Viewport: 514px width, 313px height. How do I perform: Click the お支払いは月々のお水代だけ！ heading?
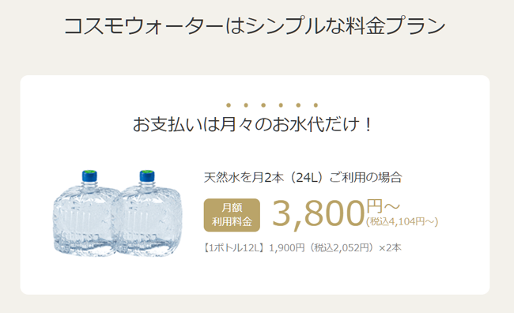tap(252, 125)
